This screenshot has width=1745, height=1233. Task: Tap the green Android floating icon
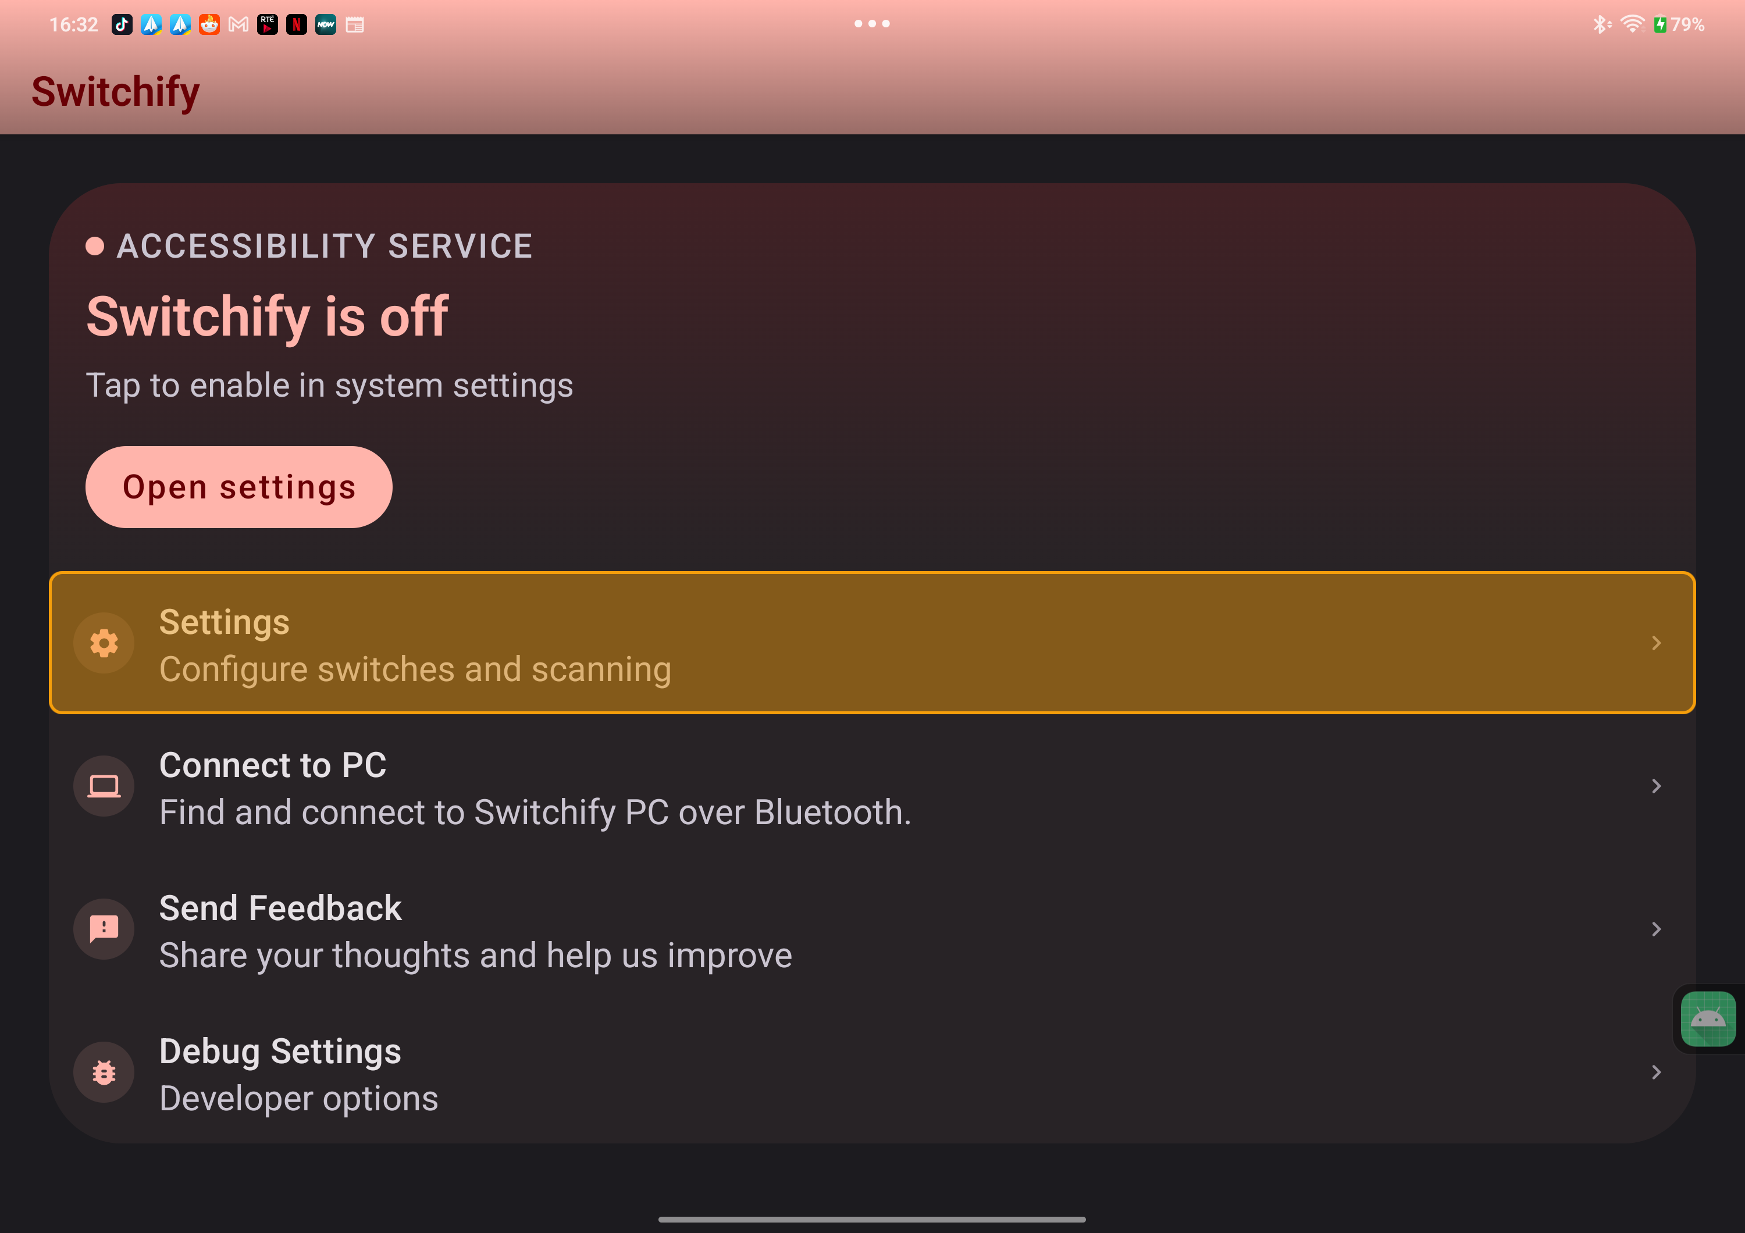tap(1708, 1019)
